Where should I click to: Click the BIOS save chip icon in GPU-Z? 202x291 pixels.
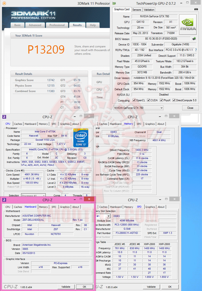tap(194, 39)
